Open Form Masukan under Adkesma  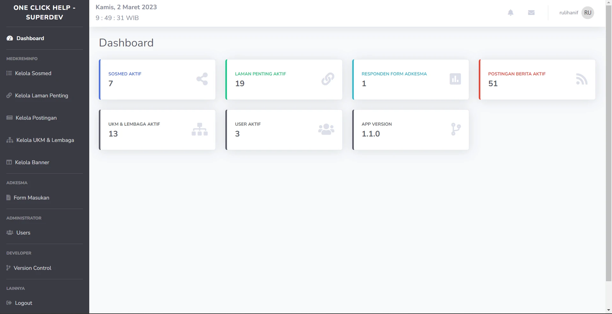(x=31, y=198)
